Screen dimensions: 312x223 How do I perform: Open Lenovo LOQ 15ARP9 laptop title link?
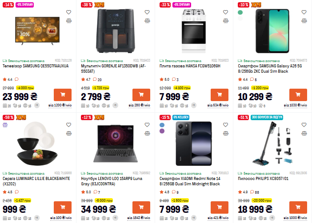111,181
